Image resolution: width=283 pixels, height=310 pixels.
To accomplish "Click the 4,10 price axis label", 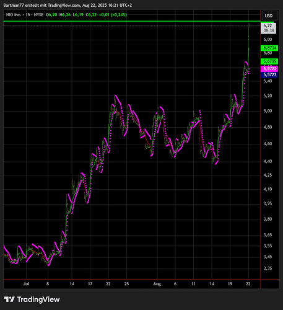I will (x=268, y=189).
